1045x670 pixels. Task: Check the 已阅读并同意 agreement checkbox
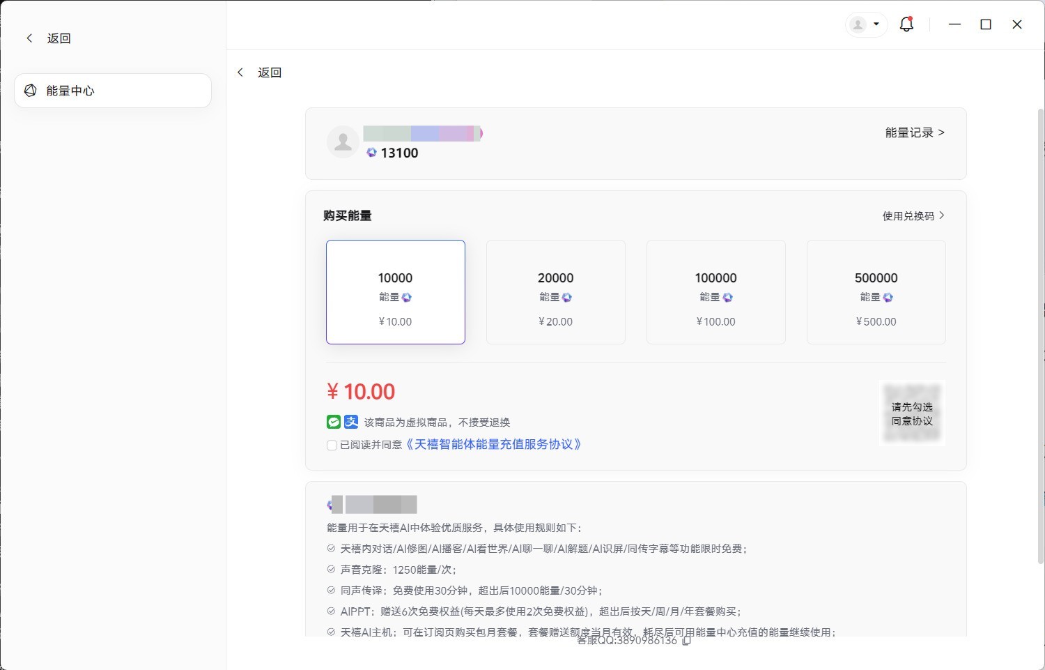coord(332,445)
